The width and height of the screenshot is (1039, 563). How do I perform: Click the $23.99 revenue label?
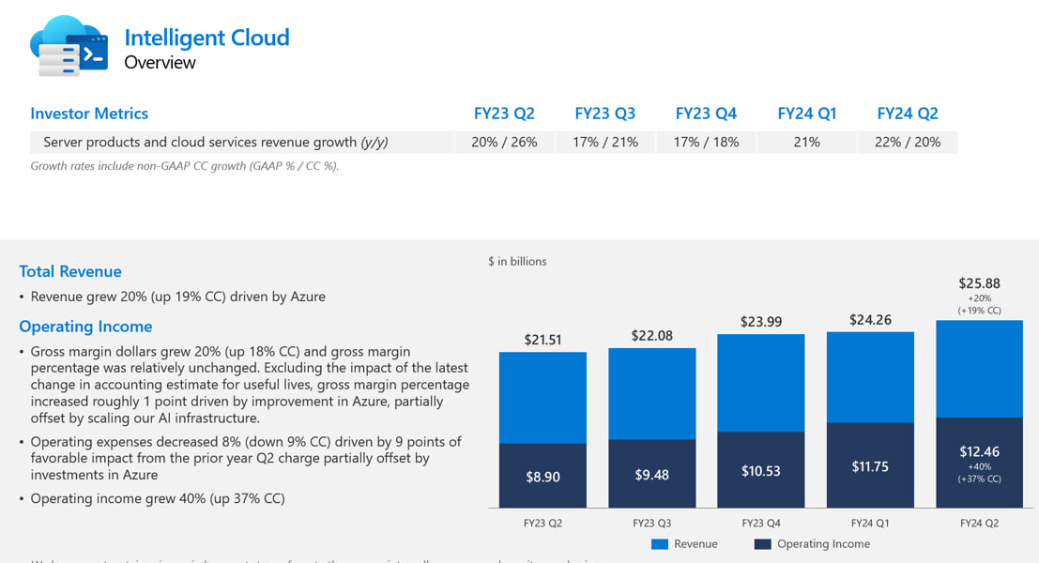pyautogui.click(x=760, y=322)
